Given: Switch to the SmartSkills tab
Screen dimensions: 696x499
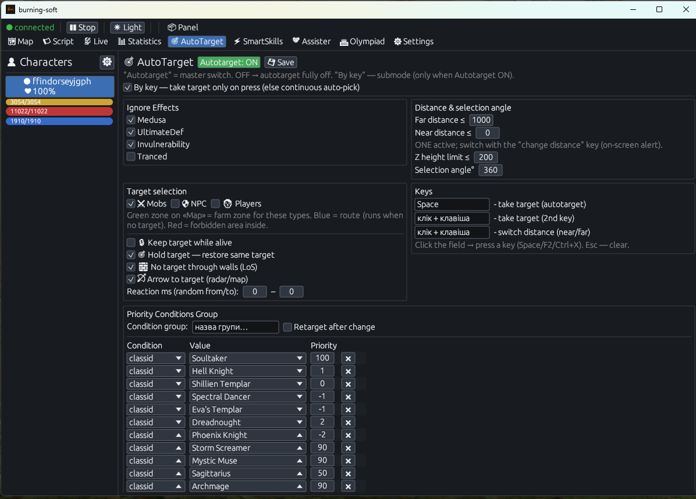Looking at the screenshot, I should tap(258, 41).
